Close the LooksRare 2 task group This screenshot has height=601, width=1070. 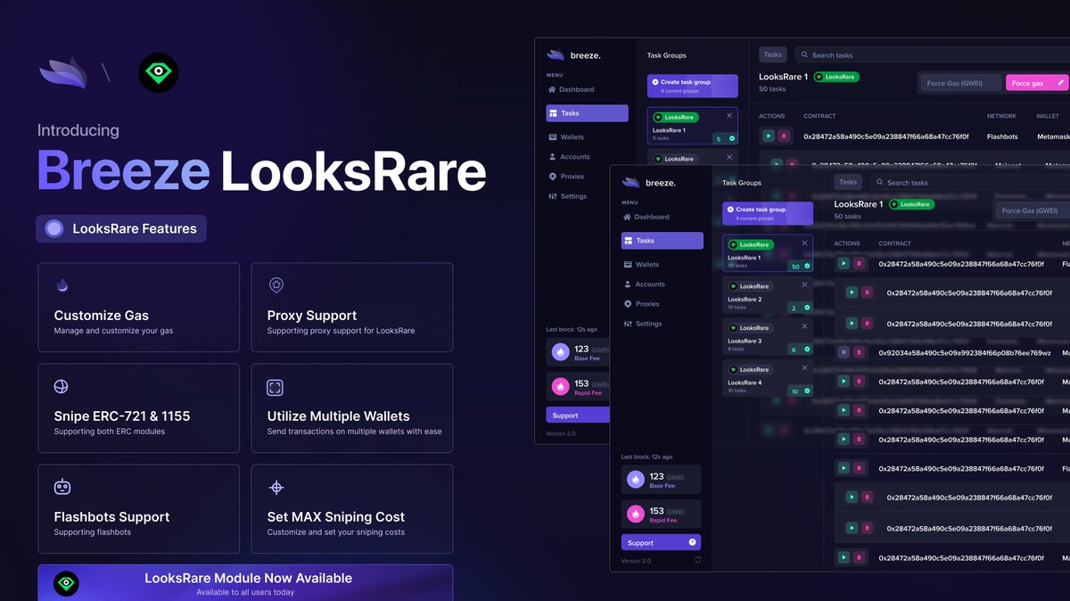click(x=804, y=284)
